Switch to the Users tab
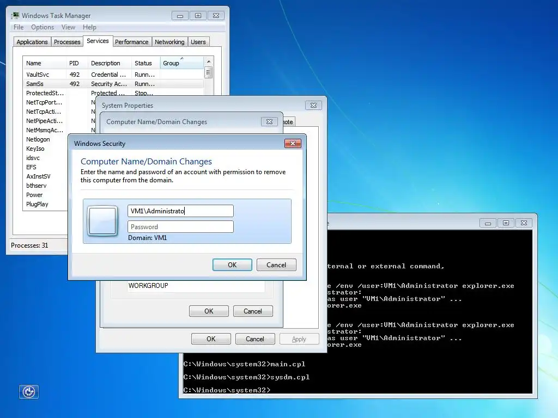Viewport: 558px width, 418px height. pos(198,42)
